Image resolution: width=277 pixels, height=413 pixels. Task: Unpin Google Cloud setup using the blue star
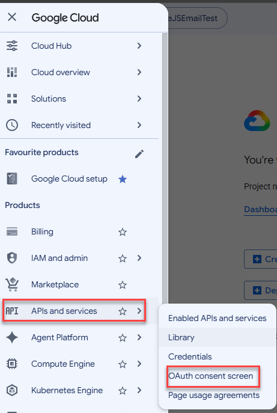(x=123, y=179)
